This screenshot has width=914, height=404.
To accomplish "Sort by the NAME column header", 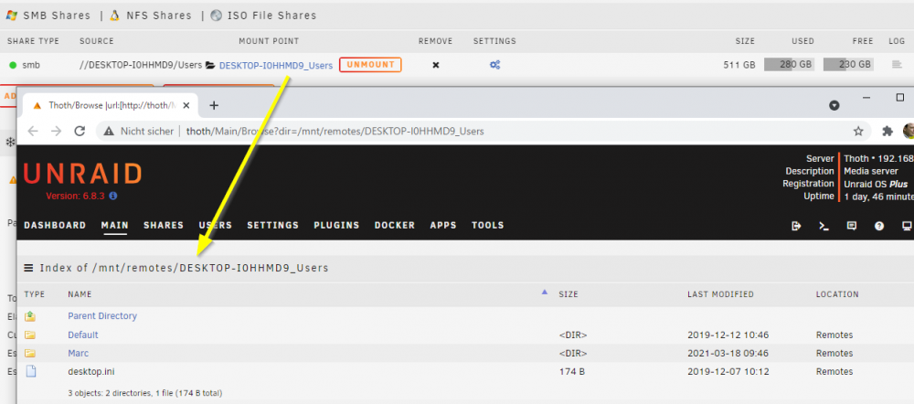I will tap(80, 294).
